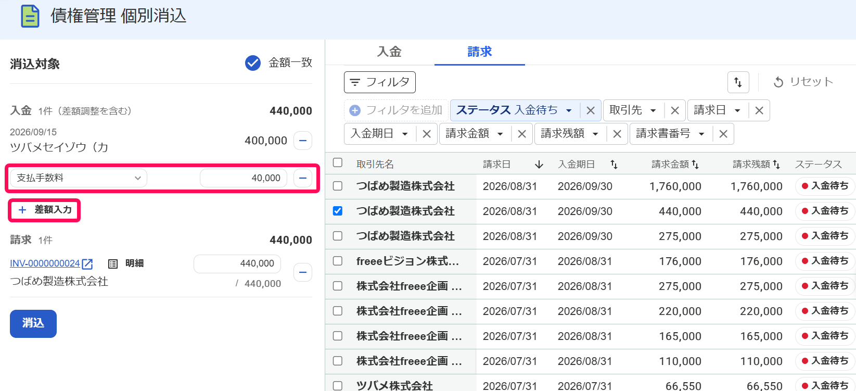Viewport: 856px width, 391px height.
Task: Open the 支払手数料 adjustment type dropdown
Action: [x=79, y=178]
